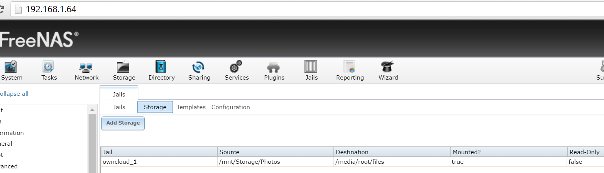Click the 'false' read-only value
This screenshot has height=173, width=604.
point(575,162)
